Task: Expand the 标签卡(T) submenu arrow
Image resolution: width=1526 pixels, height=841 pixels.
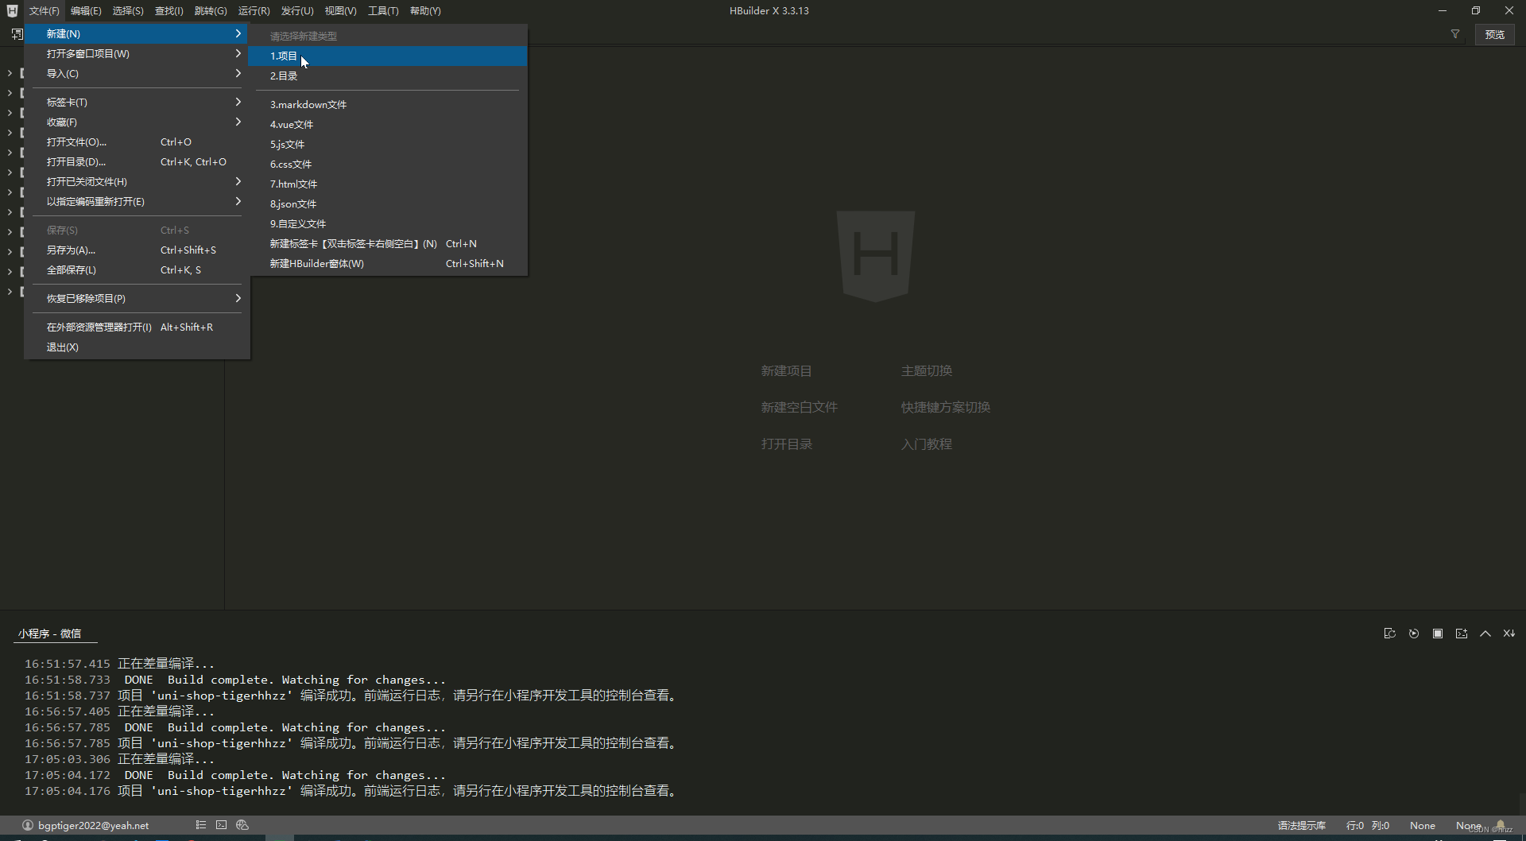Action: [238, 102]
